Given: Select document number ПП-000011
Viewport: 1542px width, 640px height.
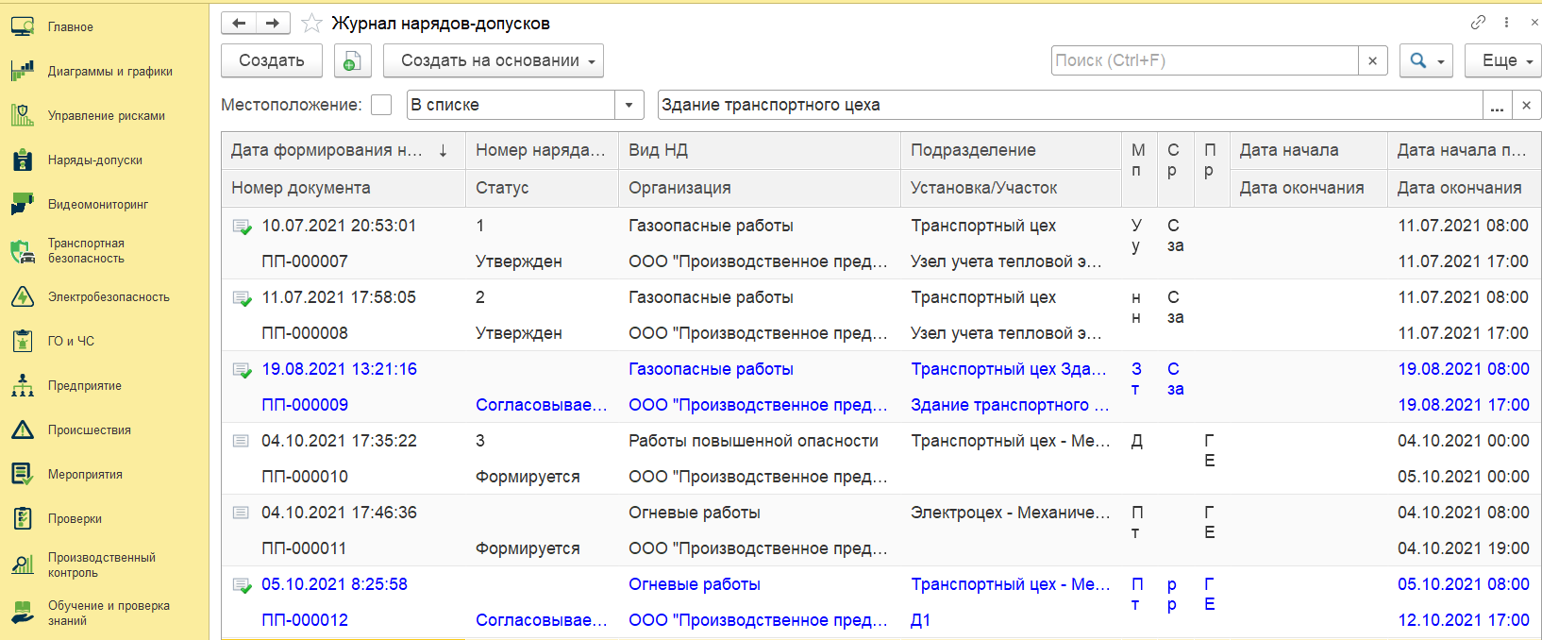Looking at the screenshot, I should [x=304, y=548].
